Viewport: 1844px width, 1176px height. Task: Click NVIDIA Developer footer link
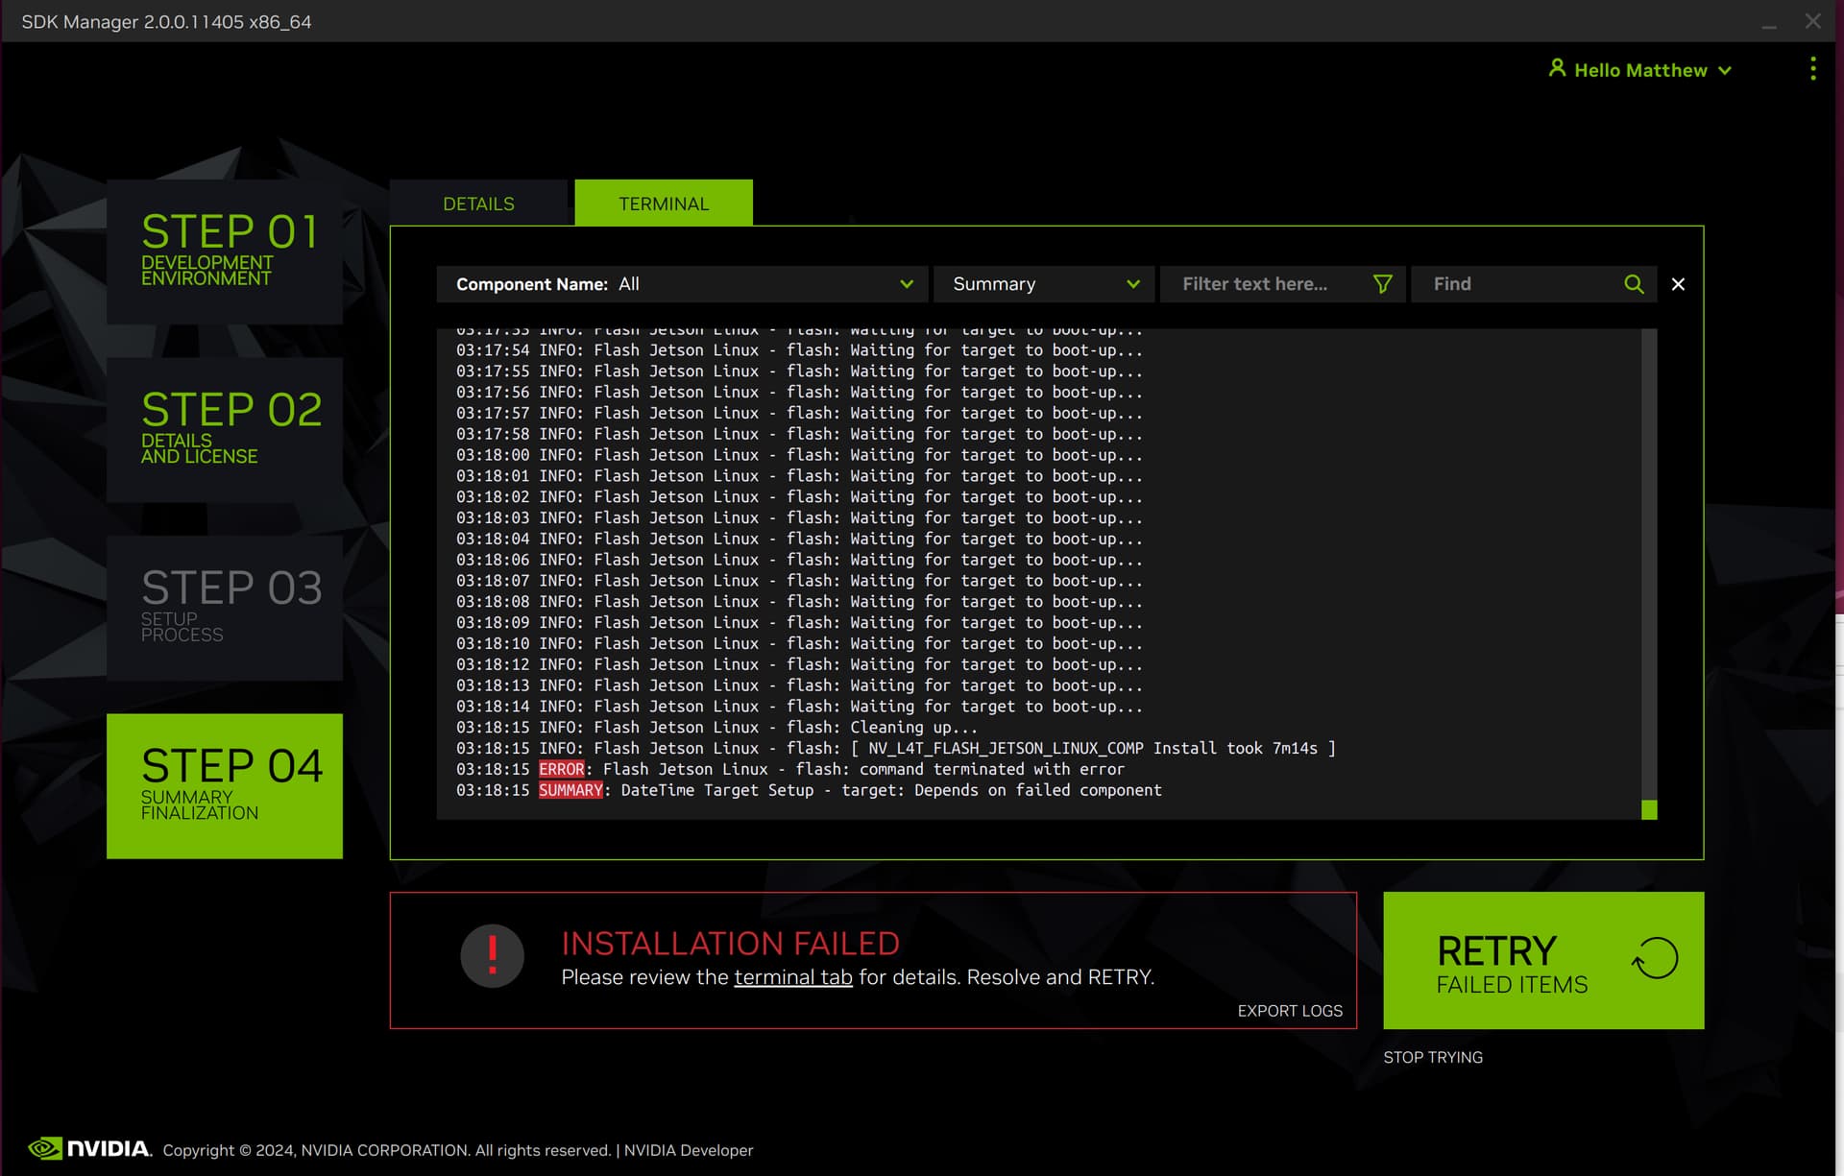689,1150
